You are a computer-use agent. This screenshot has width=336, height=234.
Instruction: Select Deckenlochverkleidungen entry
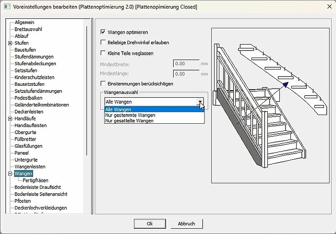click(40, 208)
